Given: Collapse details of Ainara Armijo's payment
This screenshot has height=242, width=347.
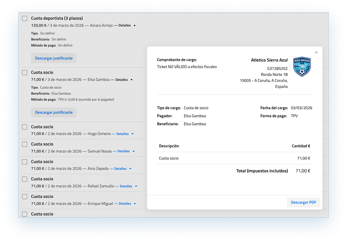Looking at the screenshot, I should point(127,26).
